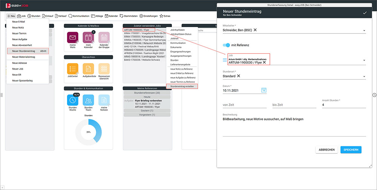This screenshot has height=190, width=377.
Task: Open the Neu menu
Action: click(x=11, y=16)
